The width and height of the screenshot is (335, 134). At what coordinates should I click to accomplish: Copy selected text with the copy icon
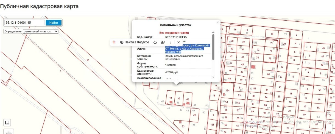click(x=163, y=42)
